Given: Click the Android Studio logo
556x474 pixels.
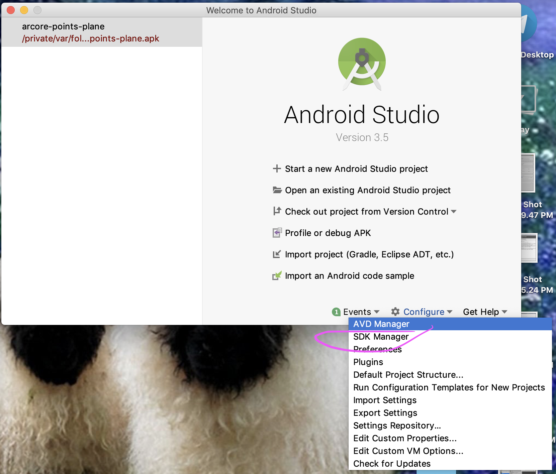Looking at the screenshot, I should (x=362, y=64).
